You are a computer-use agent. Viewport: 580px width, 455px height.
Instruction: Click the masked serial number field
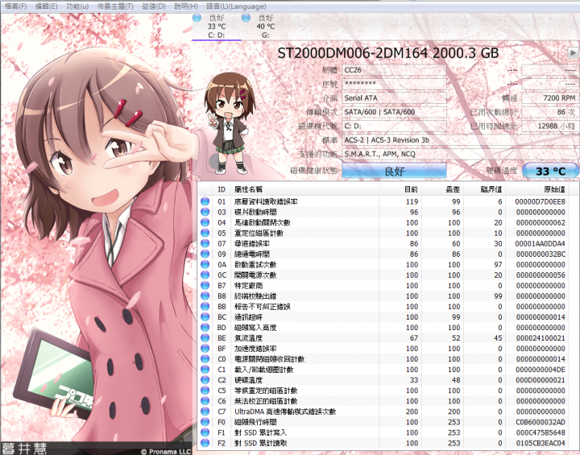[x=394, y=84]
